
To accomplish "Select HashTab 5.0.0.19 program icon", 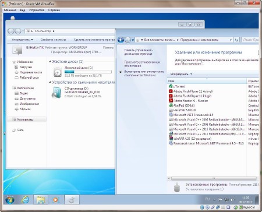I will point(171,110).
